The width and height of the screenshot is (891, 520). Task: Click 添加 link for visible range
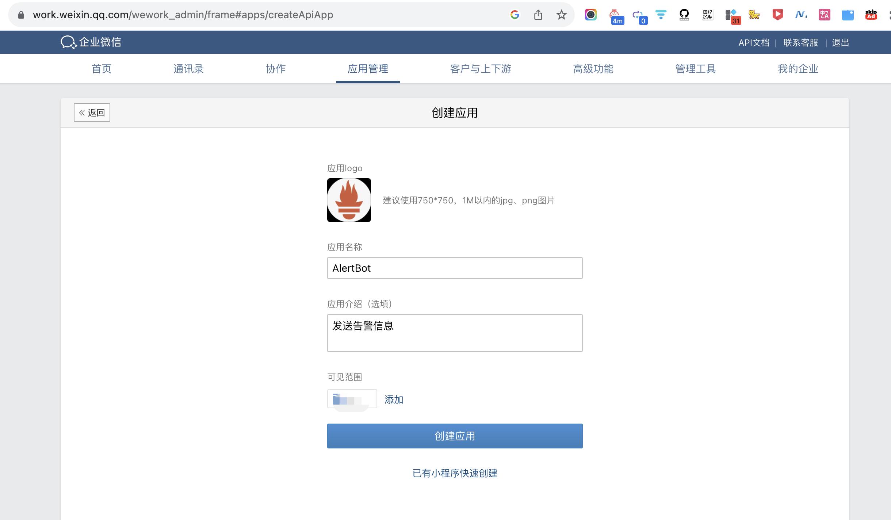click(394, 399)
